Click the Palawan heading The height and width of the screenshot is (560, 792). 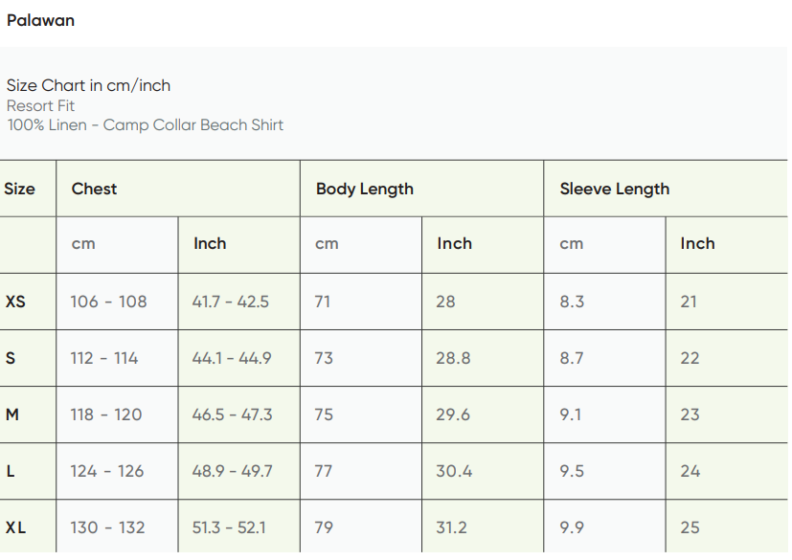pyautogui.click(x=40, y=20)
